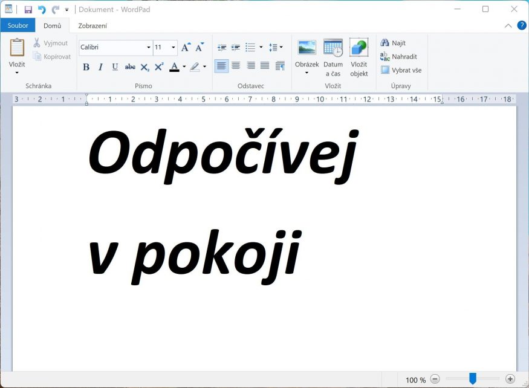Click the Save icon in quick access toolbar
The width and height of the screenshot is (529, 388).
tap(28, 10)
